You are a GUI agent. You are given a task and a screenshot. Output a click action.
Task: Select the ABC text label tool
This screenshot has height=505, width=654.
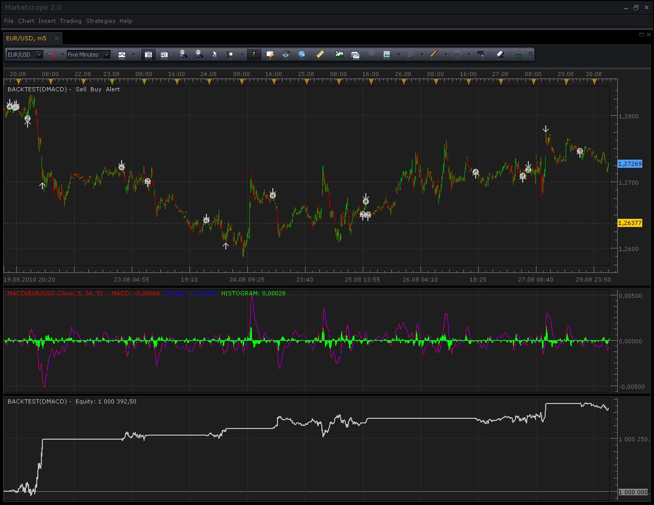pyautogui.click(x=481, y=54)
